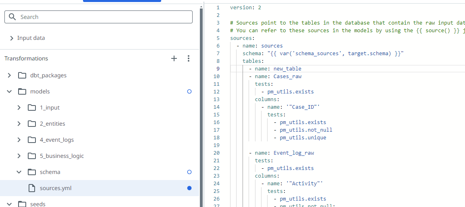Click the 5_business_logic folder icon

32,156
